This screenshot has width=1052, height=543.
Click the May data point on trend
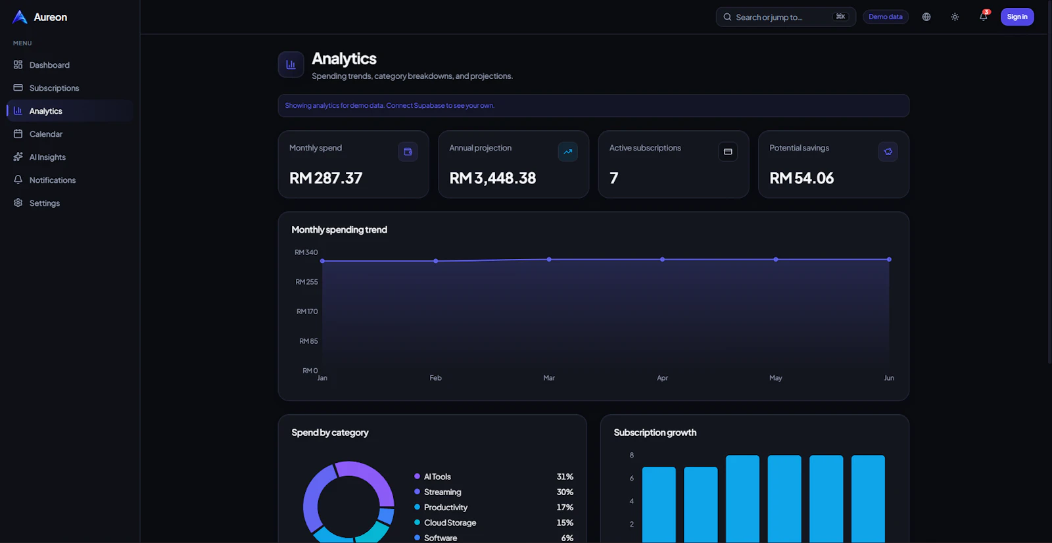click(776, 260)
